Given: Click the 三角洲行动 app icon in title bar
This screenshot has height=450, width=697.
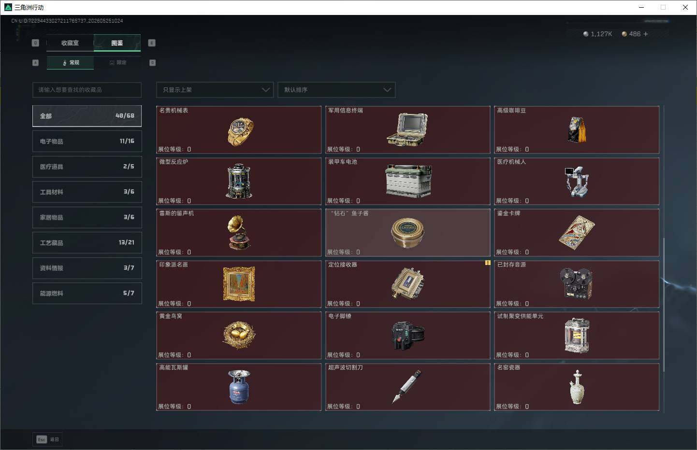Looking at the screenshot, I should (x=8, y=7).
